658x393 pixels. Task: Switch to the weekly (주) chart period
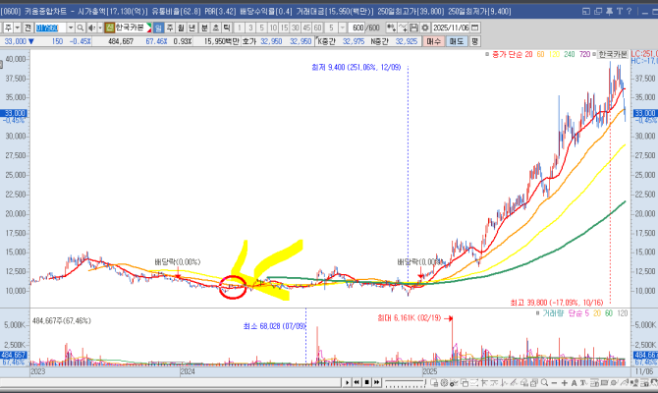pyautogui.click(x=171, y=28)
